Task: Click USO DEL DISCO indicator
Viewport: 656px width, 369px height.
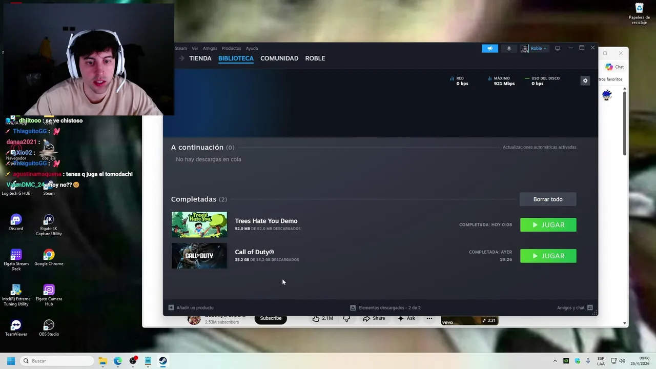Action: tap(542, 81)
